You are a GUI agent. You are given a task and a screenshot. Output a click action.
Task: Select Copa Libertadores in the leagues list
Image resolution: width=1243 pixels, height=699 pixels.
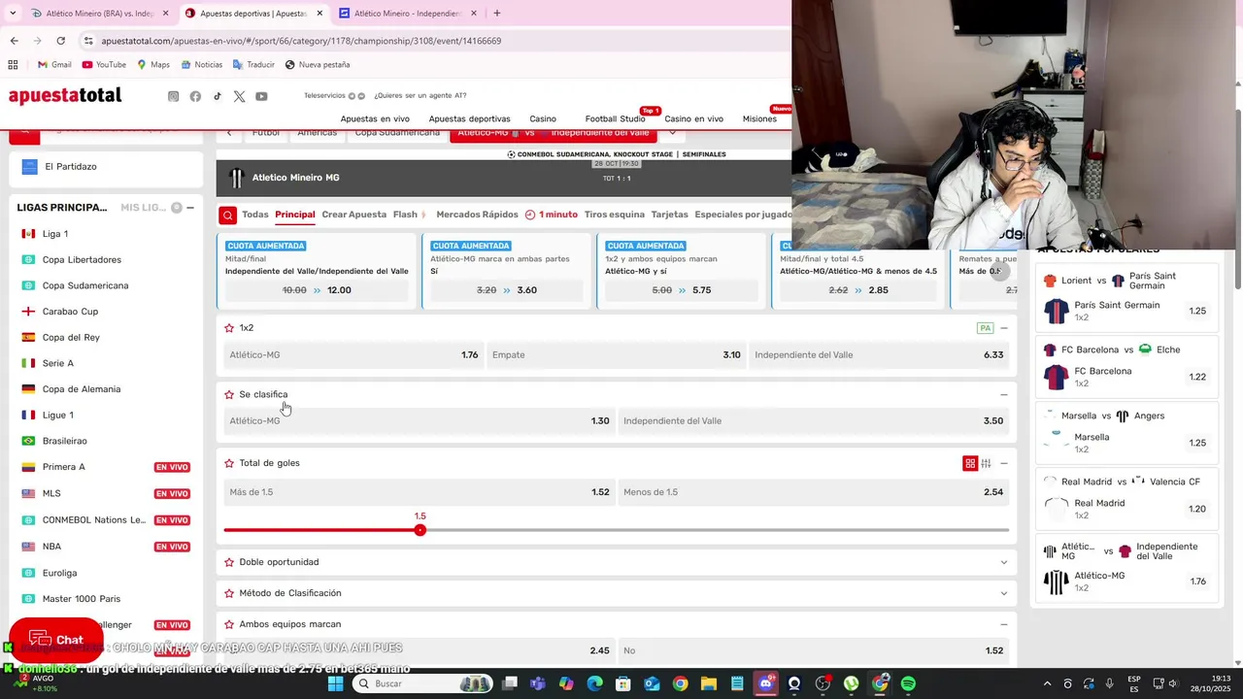[x=82, y=260]
